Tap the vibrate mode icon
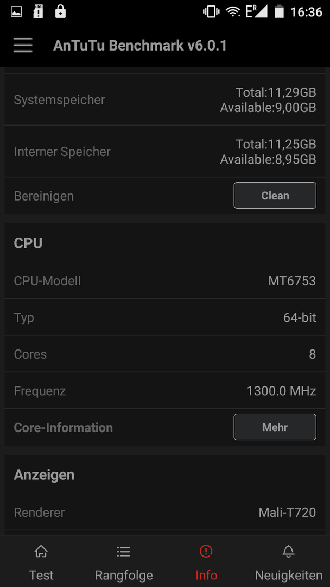The image size is (330, 587). 211,12
